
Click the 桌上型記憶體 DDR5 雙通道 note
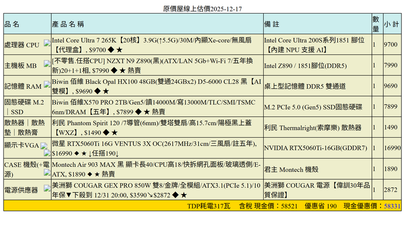[x=305, y=86]
